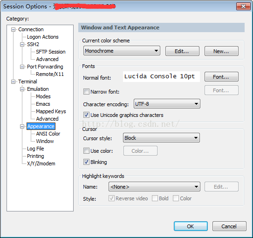Toggle the Color style checkbox
The width and height of the screenshot is (253, 238).
point(176,198)
